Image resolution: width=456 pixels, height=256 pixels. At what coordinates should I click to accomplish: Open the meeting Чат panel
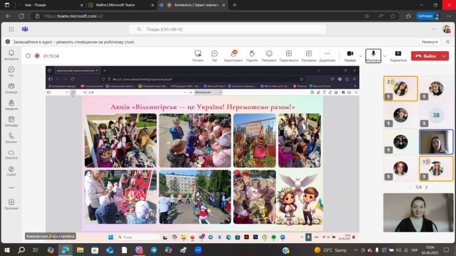point(214,56)
